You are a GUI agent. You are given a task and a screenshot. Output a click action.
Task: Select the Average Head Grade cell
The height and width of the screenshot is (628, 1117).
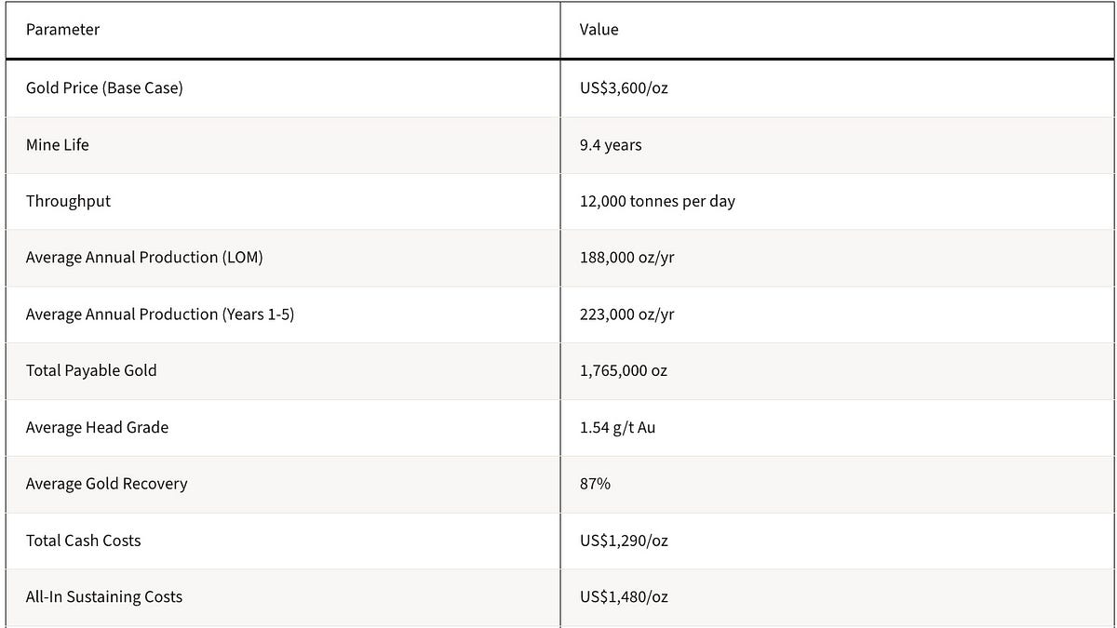pos(283,428)
